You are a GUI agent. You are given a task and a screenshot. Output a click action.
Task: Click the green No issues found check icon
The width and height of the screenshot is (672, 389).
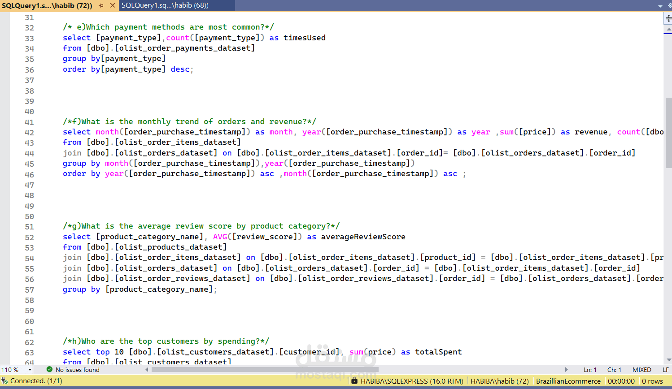pos(49,370)
